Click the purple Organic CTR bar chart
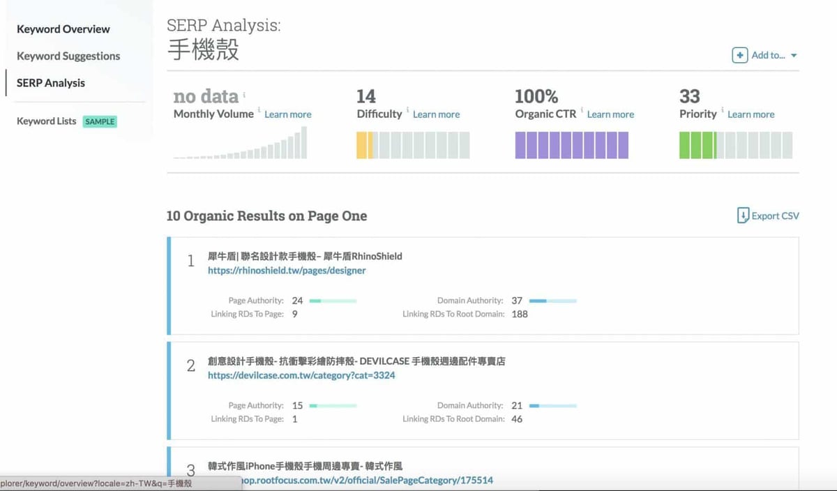Screen dimensions: 837x491 coord(571,144)
